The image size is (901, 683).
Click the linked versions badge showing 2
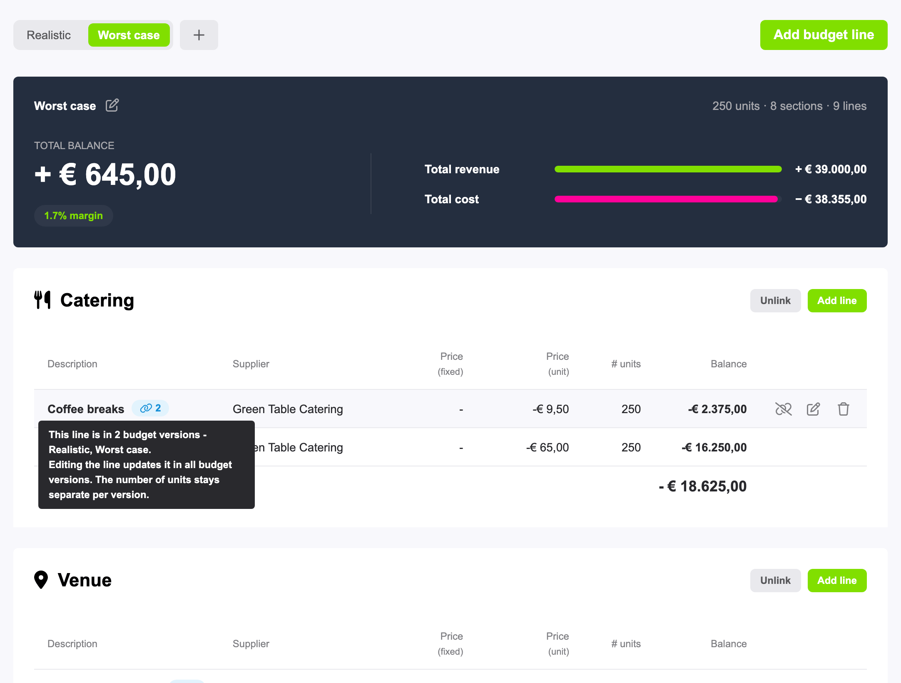tap(150, 408)
